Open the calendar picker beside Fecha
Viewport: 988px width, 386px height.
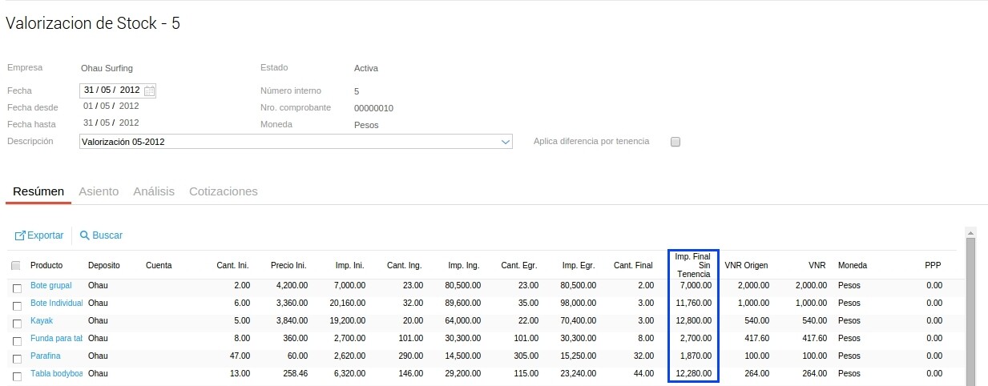(x=149, y=91)
